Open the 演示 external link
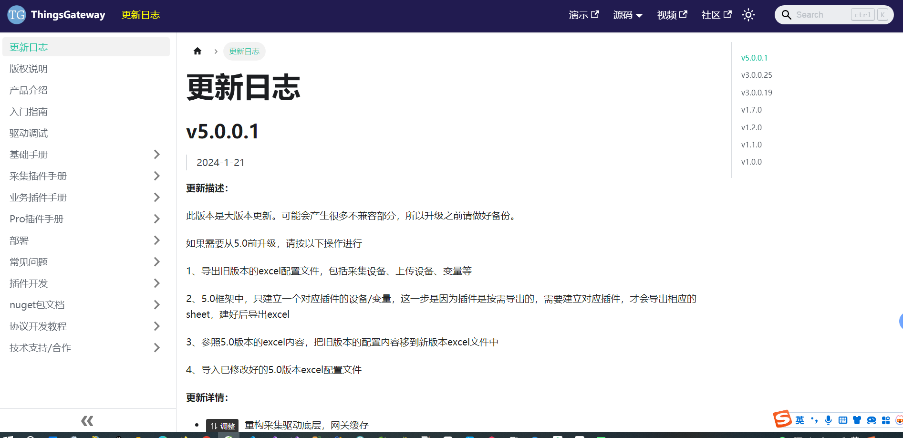903x438 pixels. [584, 15]
